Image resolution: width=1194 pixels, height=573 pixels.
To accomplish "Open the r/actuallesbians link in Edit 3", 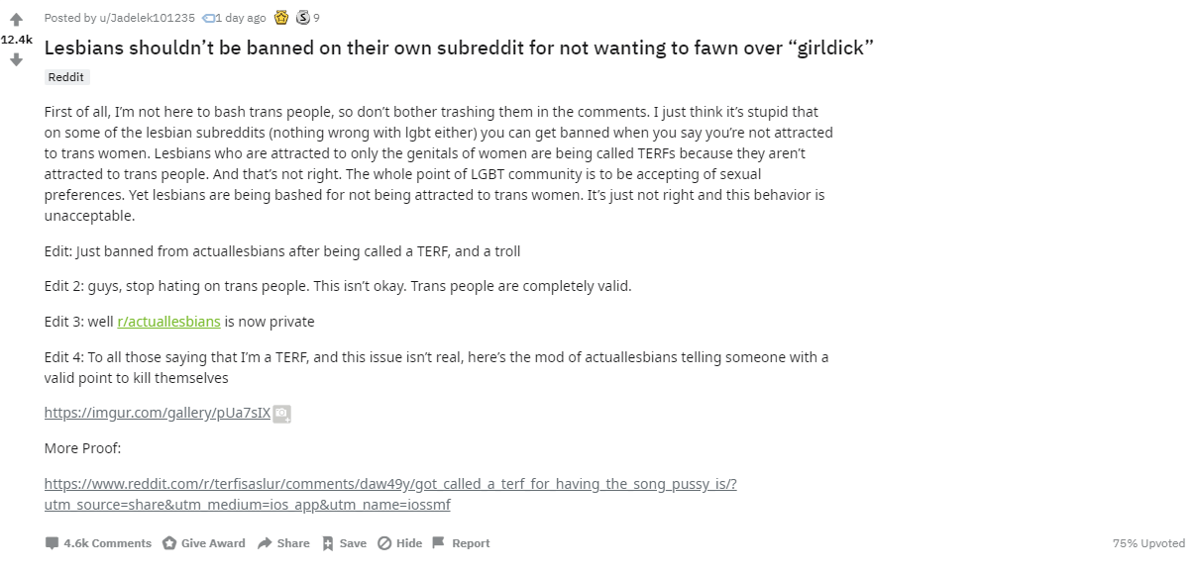I will coord(168,321).
